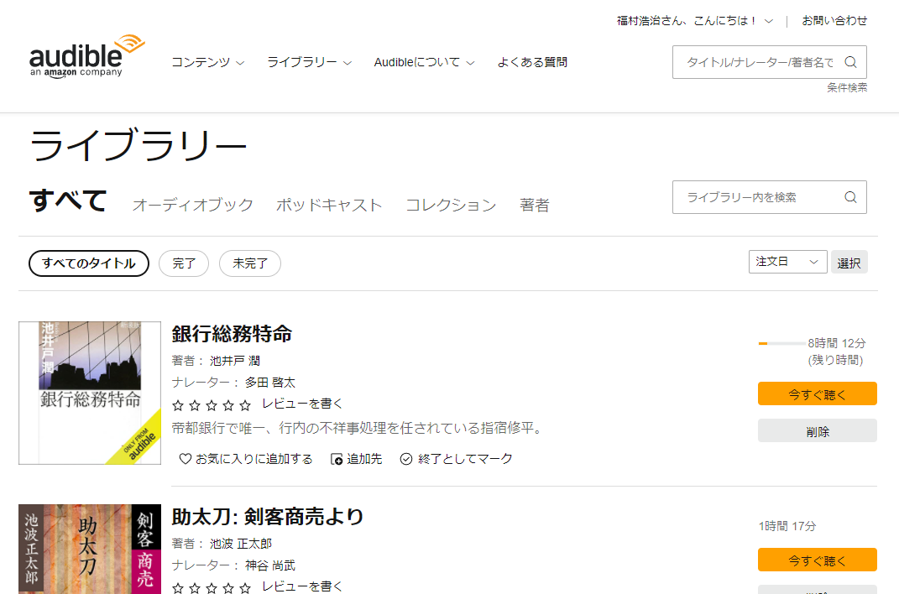Click the heart icon for 銀行総務特命
The height and width of the screenshot is (594, 899).
coord(186,459)
